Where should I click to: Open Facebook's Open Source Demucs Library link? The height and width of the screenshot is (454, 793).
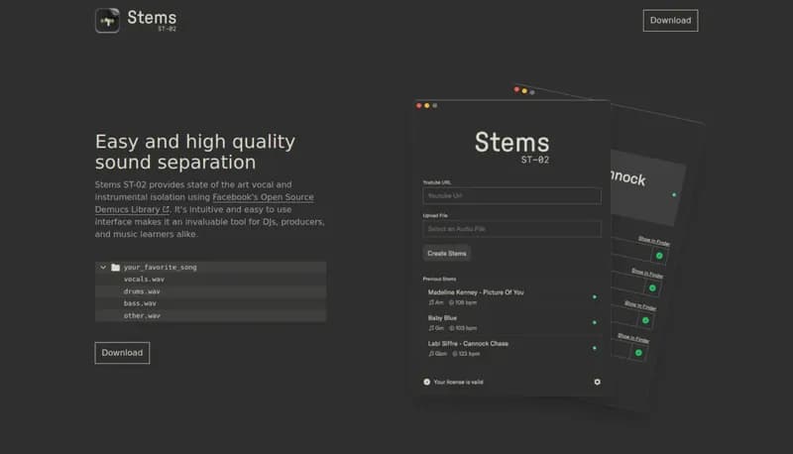pos(204,203)
